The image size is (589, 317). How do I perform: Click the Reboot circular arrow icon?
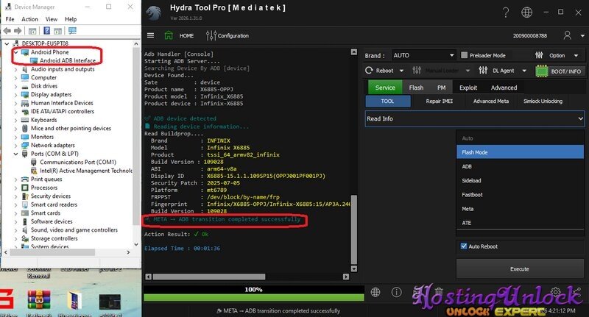370,71
